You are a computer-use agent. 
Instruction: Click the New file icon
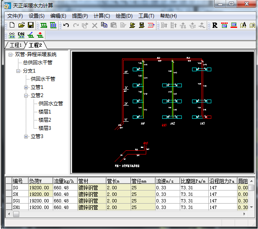pyautogui.click(x=12, y=25)
